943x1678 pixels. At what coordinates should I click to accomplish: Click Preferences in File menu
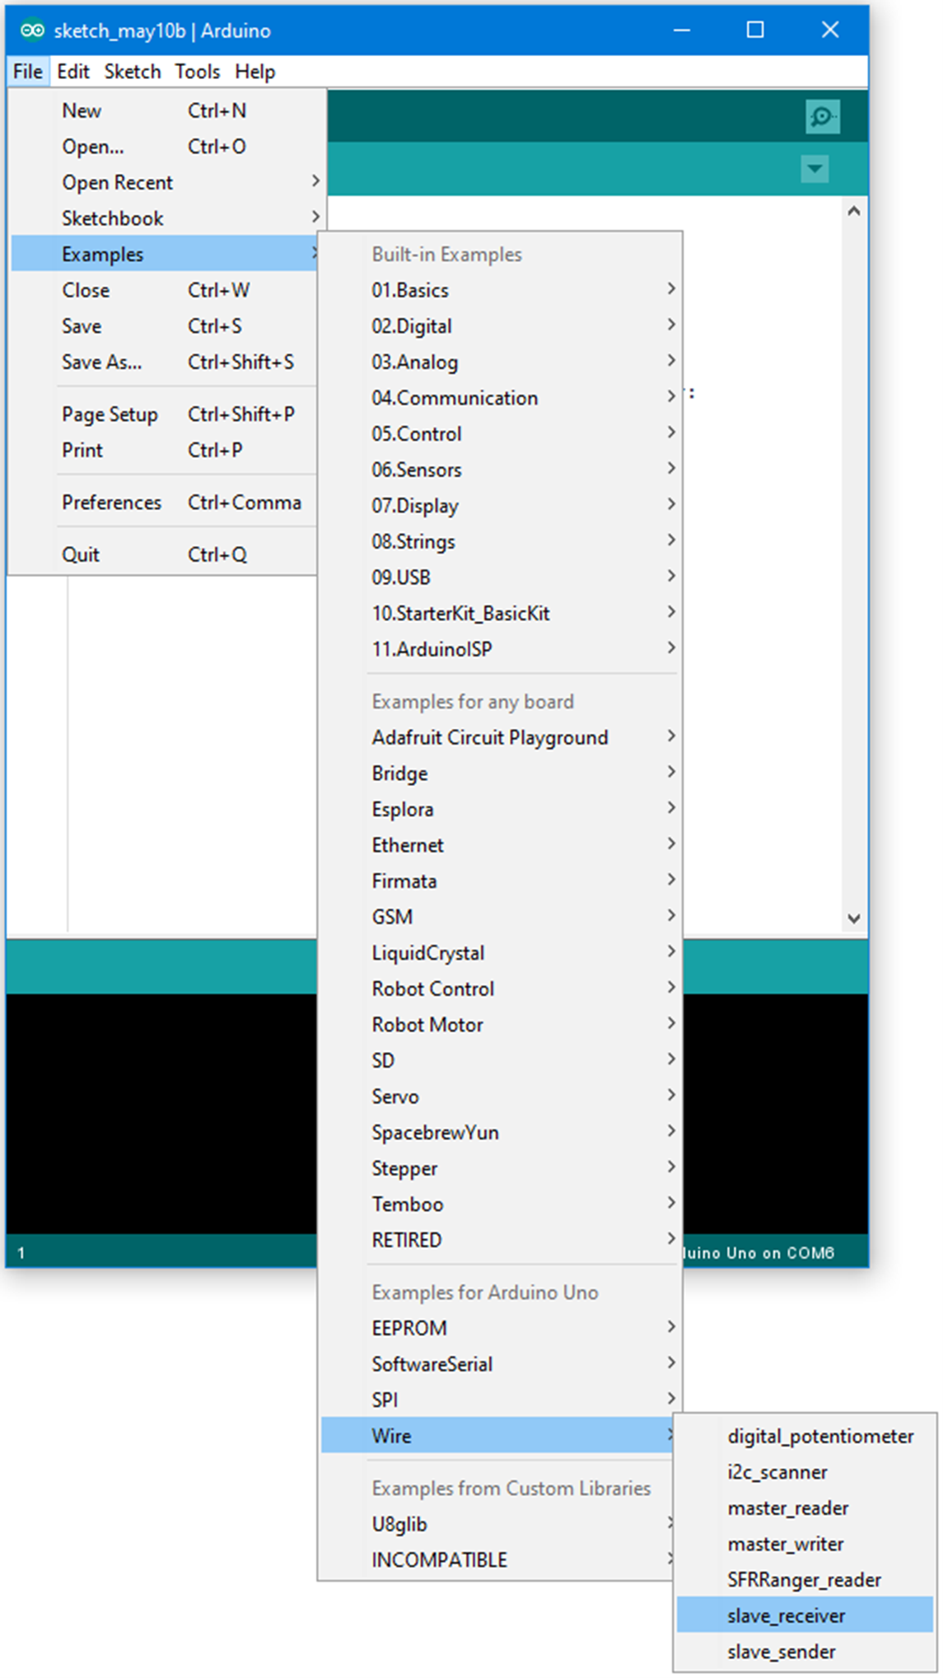point(112,502)
